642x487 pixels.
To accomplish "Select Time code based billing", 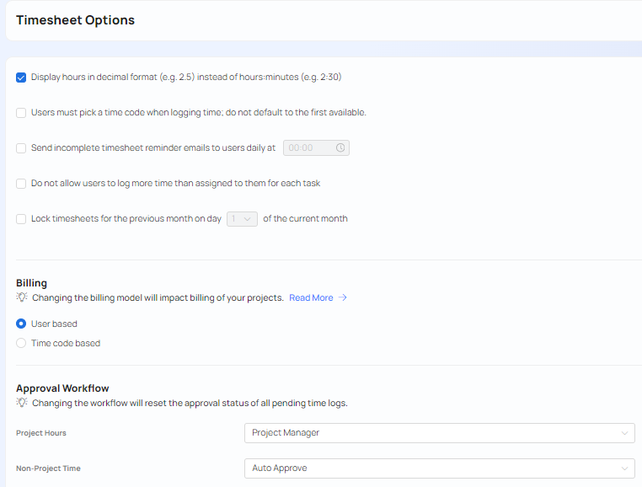I will [x=21, y=343].
